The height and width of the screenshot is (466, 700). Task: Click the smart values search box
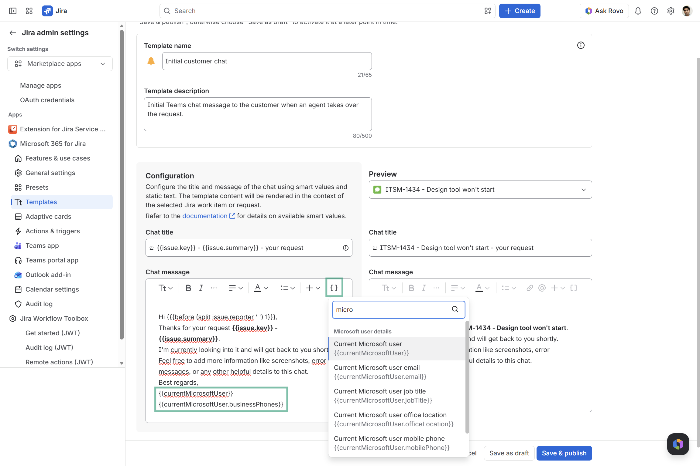pos(399,309)
